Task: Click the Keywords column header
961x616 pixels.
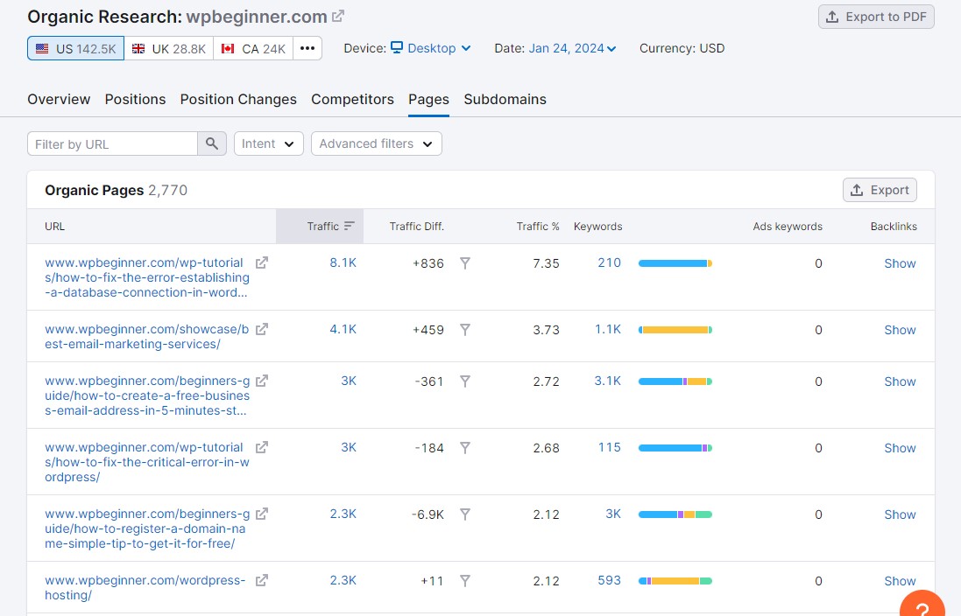Action: 598,227
